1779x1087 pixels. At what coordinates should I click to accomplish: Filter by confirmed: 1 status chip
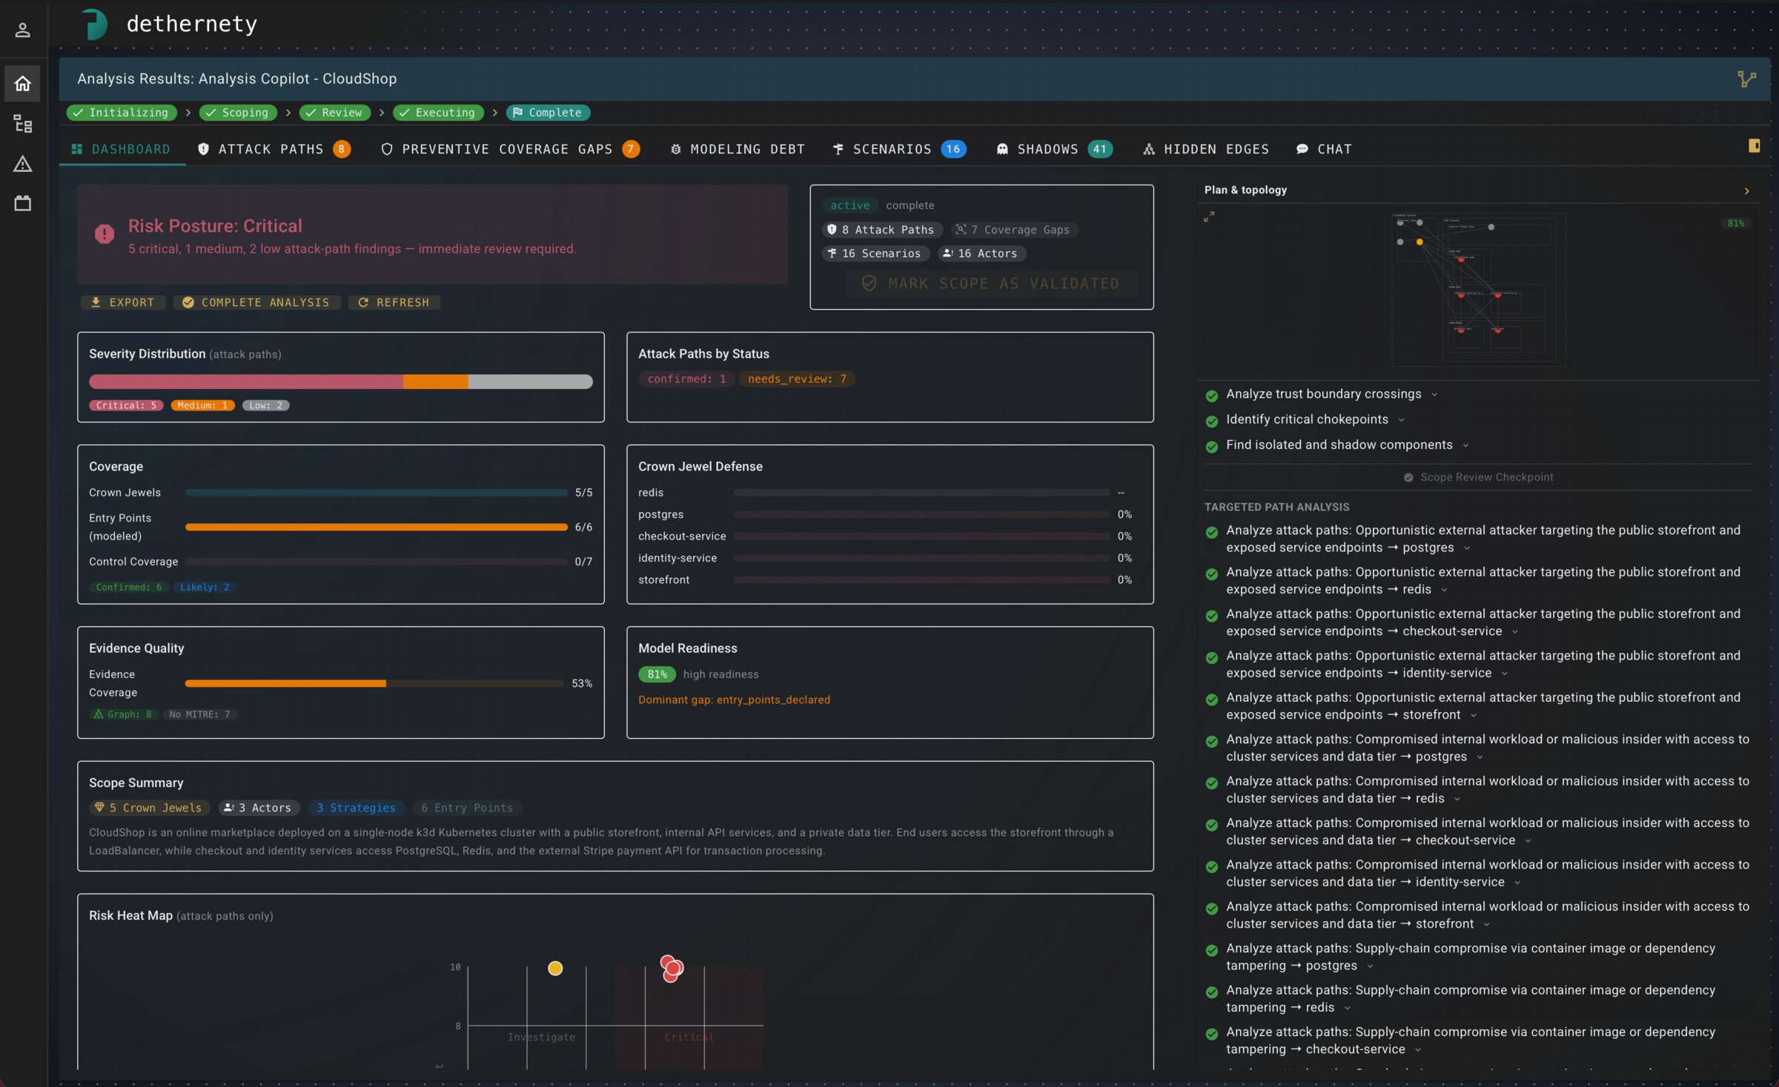click(x=686, y=379)
